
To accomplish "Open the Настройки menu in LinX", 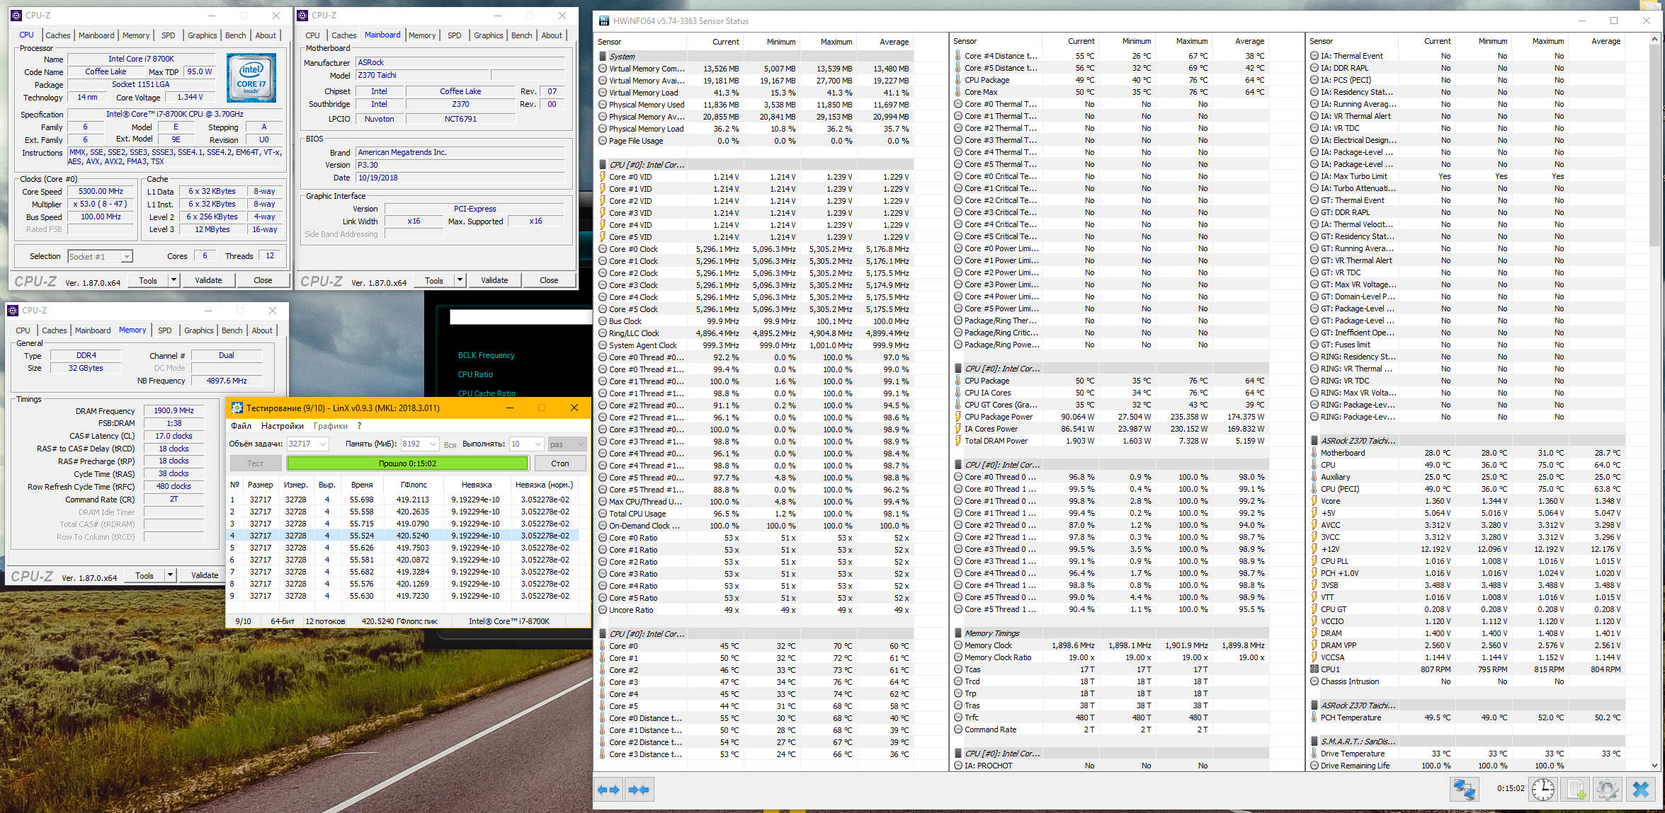I will [x=282, y=426].
